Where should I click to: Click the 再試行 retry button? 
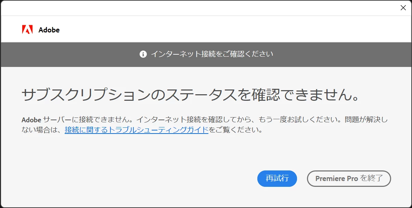point(277,179)
